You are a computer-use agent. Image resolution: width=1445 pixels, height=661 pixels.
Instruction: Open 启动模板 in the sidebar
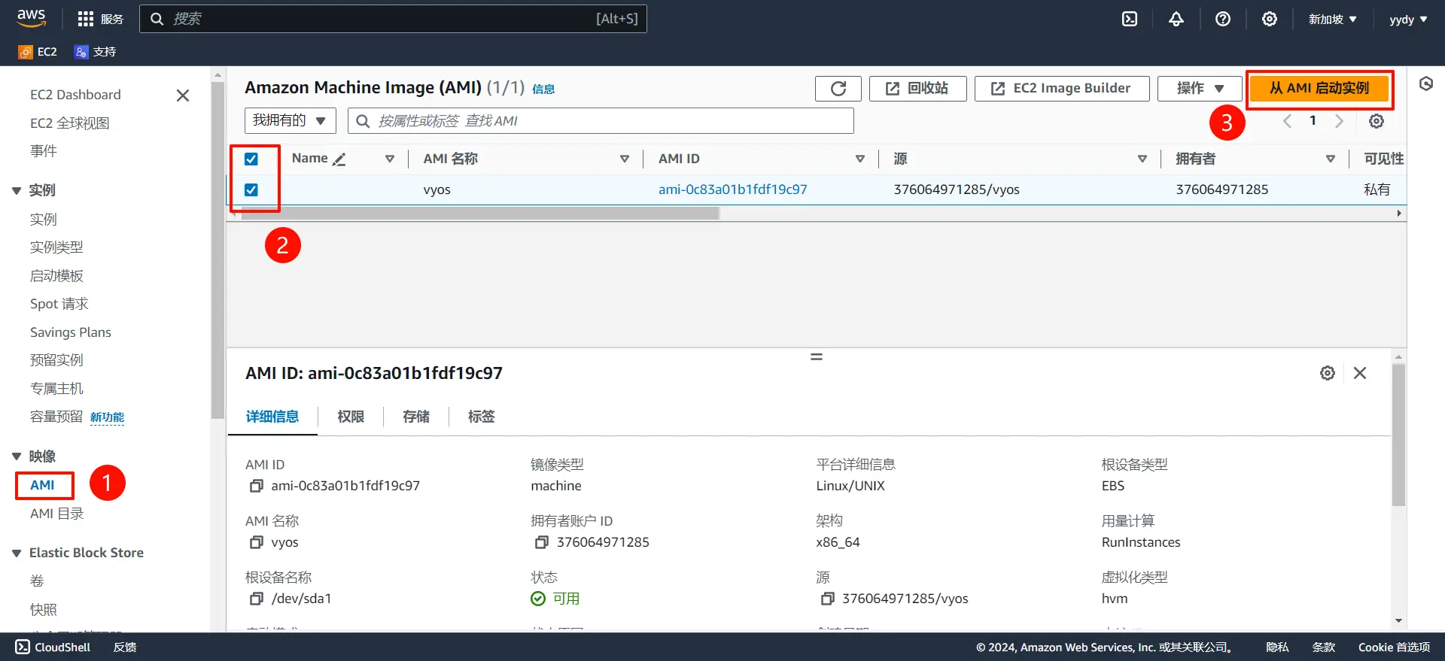(56, 276)
